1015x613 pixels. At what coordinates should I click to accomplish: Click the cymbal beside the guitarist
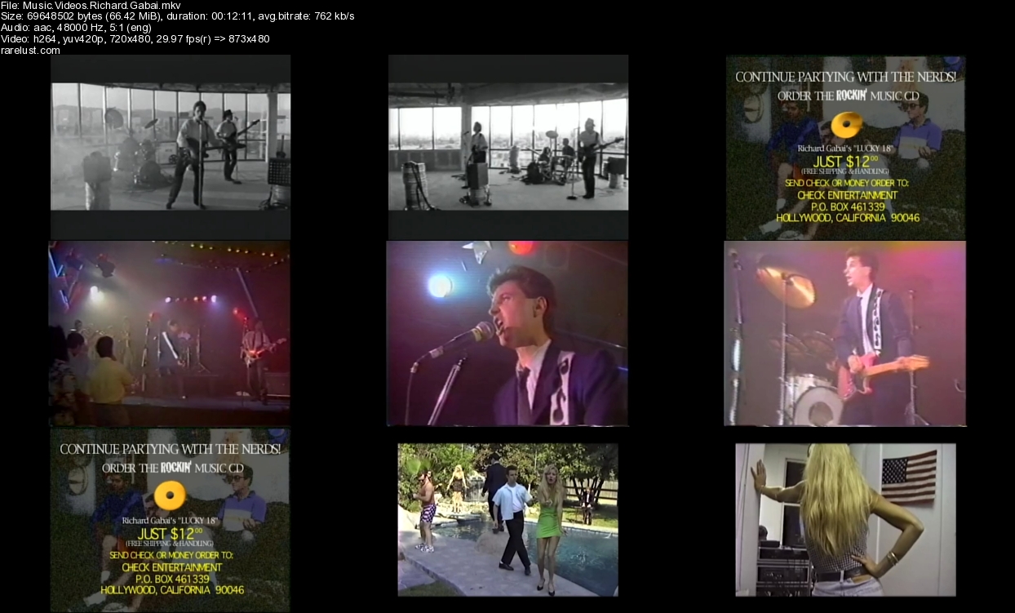click(787, 282)
